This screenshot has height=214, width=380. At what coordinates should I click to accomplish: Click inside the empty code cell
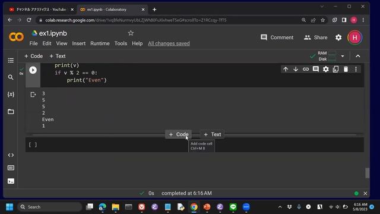coord(201,145)
